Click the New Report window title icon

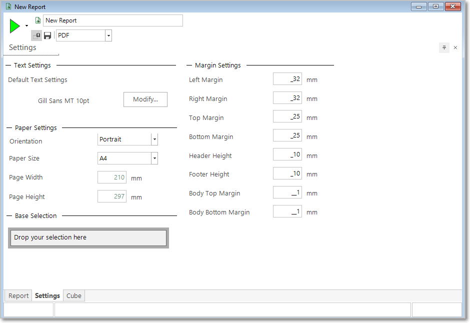(x=8, y=6)
